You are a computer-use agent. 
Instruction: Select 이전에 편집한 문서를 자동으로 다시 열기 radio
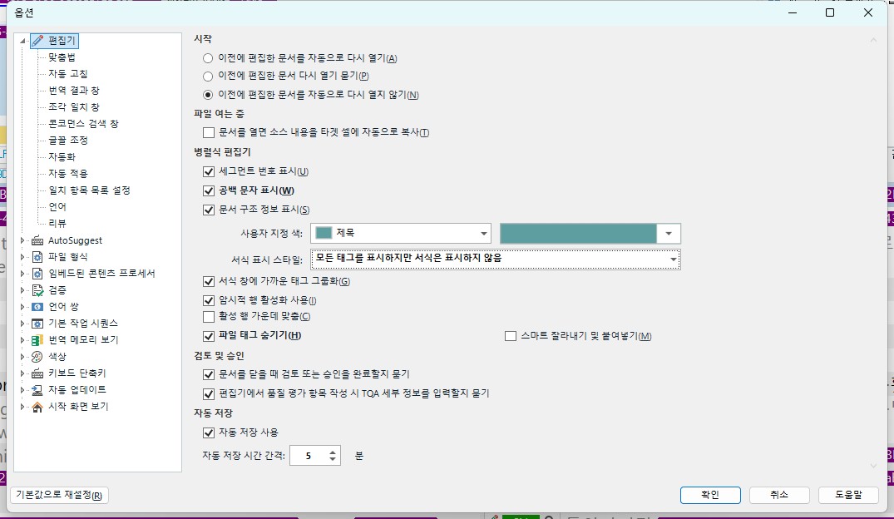tap(208, 58)
